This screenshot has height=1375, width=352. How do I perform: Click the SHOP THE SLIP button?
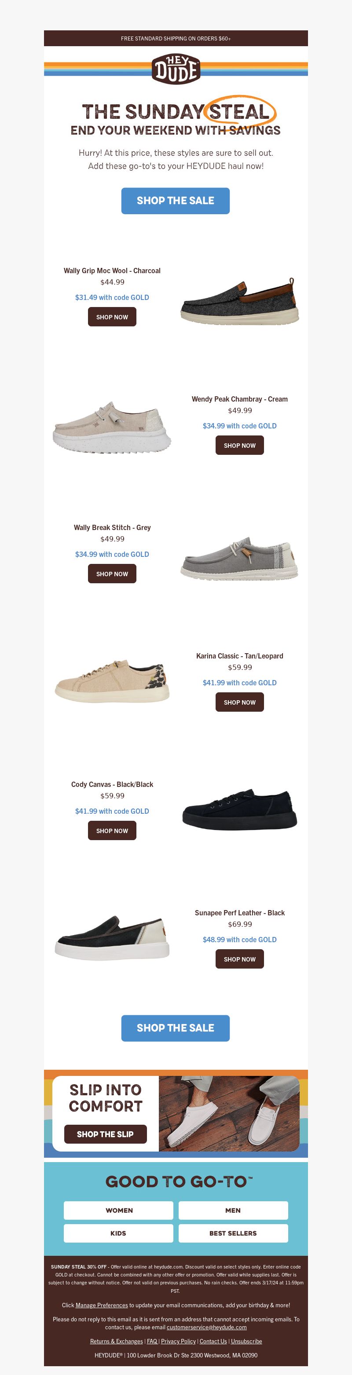tap(105, 1134)
